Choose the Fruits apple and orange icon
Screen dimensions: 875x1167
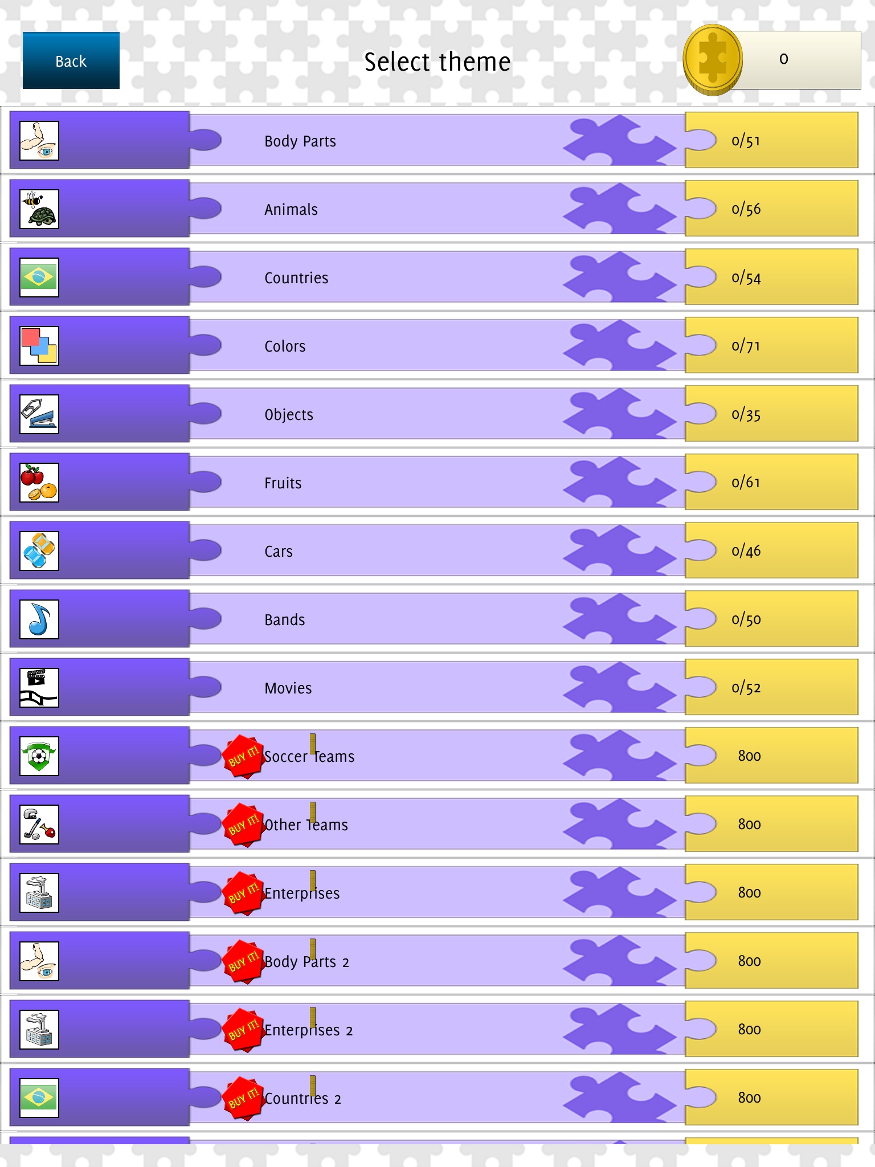point(39,483)
